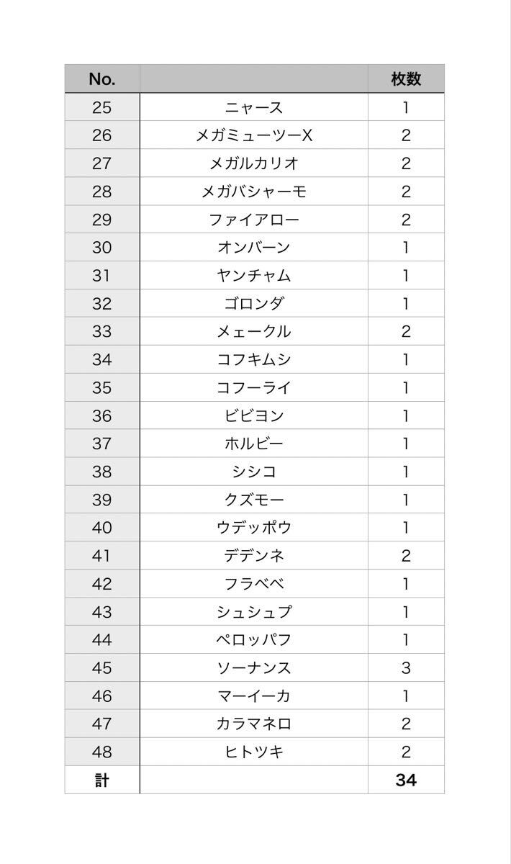Click the マーイーカ cell
Image resolution: width=511 pixels, height=864 pixels.
(254, 696)
